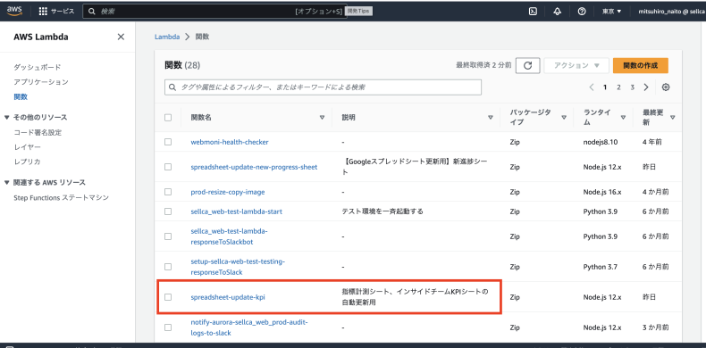Open the sellca_web-test-lambda-responseToSlackbot function

[229, 236]
